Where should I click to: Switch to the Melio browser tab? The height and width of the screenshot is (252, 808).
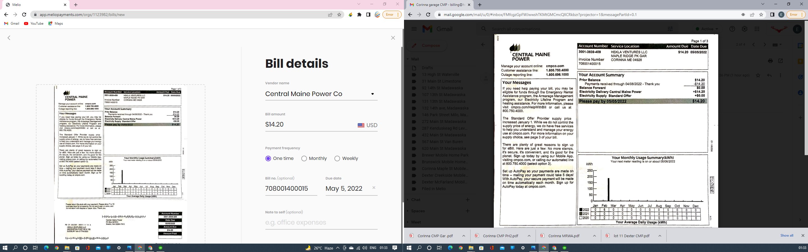tap(35, 5)
